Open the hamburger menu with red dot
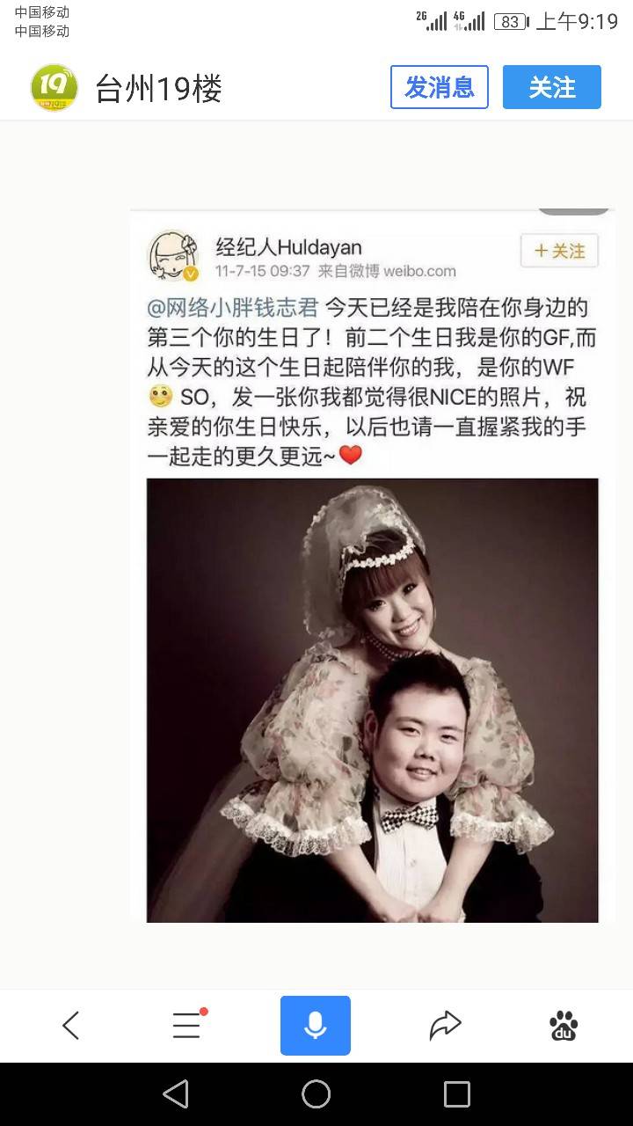Image resolution: width=633 pixels, height=1126 pixels. (x=186, y=1026)
